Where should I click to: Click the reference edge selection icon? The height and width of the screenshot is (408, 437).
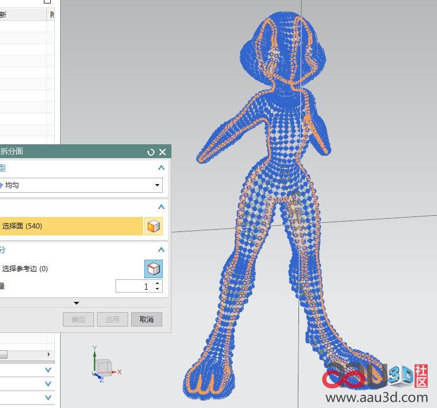tap(153, 269)
